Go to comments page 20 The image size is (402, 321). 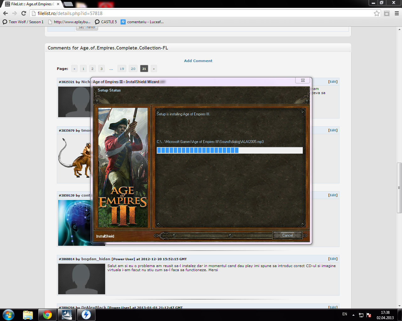tap(133, 69)
